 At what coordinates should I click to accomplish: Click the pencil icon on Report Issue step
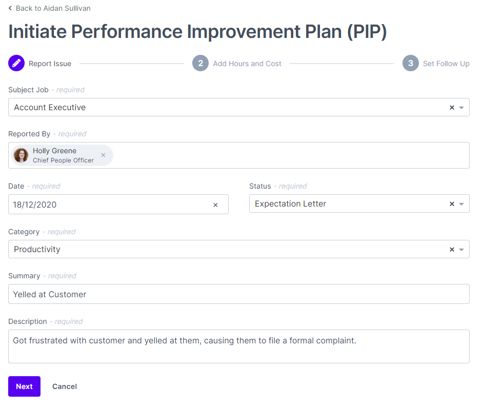16,63
